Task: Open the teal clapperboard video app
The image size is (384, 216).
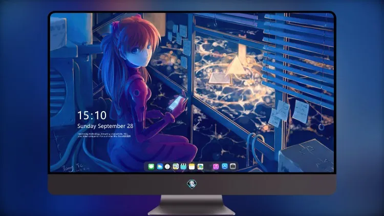Action: (x=183, y=167)
